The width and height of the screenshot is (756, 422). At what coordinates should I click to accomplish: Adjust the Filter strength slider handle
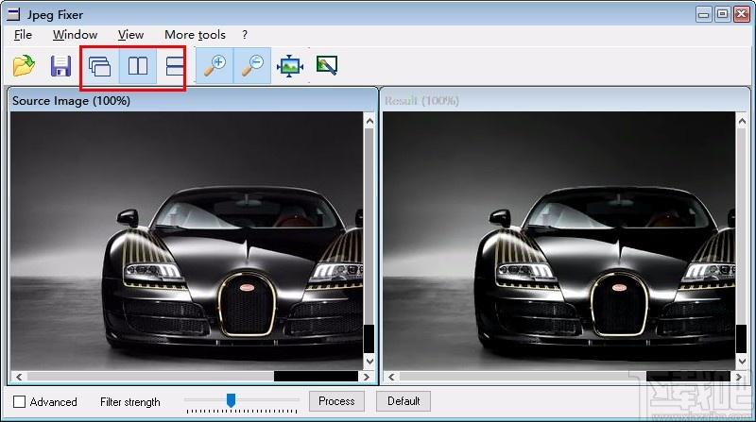point(231,400)
